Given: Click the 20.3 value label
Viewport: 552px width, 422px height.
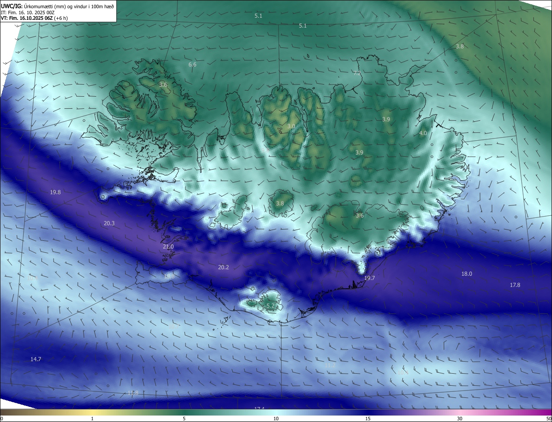Looking at the screenshot, I should tap(109, 224).
